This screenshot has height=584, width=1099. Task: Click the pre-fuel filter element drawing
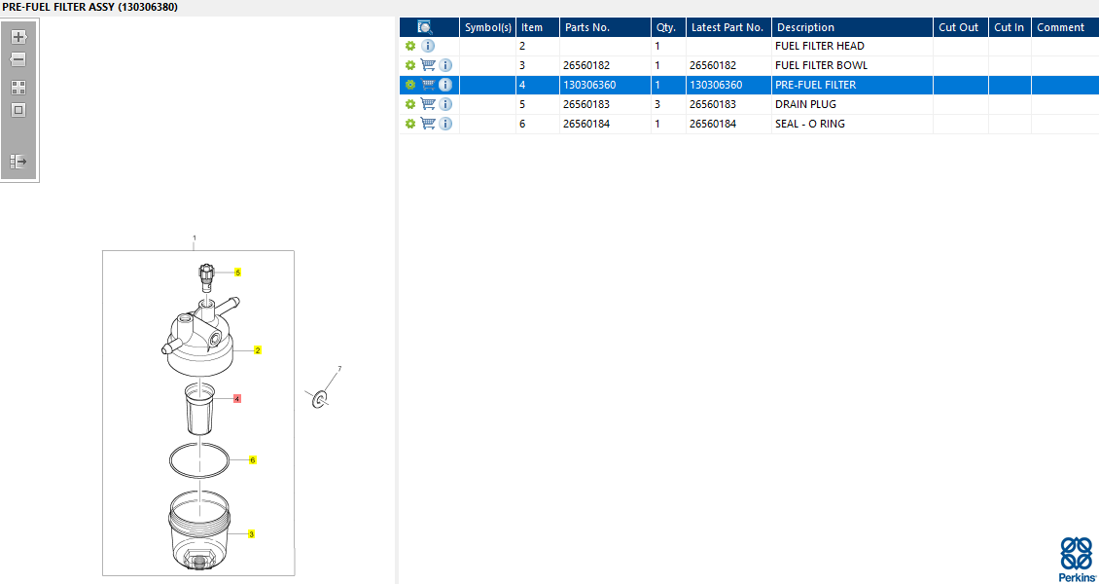[x=198, y=409]
